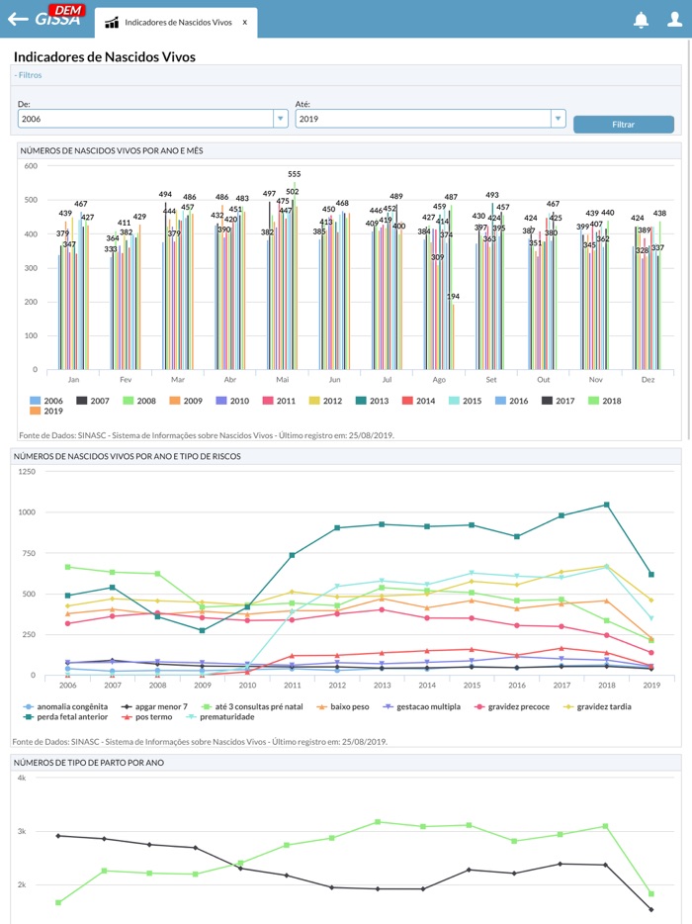Image resolution: width=692 pixels, height=924 pixels.
Task: Select the Indicadores de Nascidos Vivos tab
Action: [178, 22]
